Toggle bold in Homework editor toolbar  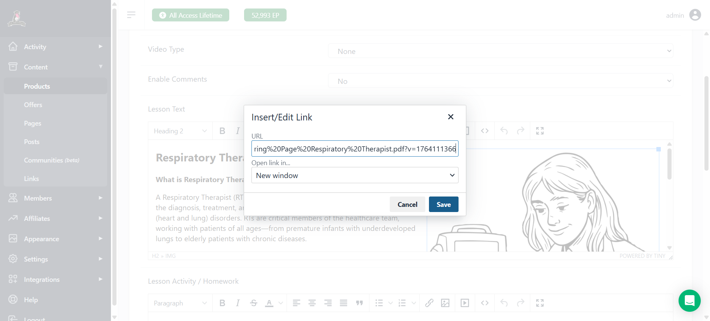click(222, 303)
